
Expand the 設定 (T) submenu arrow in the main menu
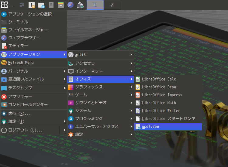point(64,121)
